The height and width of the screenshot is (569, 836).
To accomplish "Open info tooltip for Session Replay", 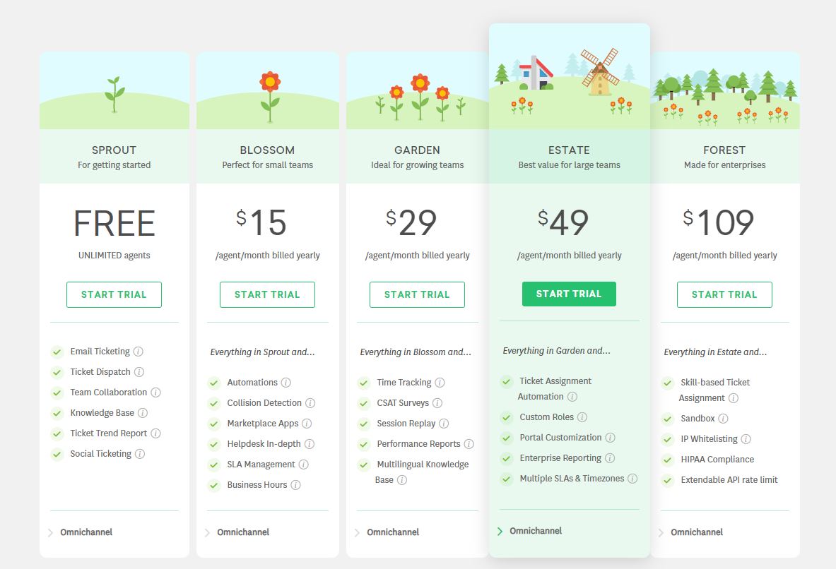I will 444,424.
